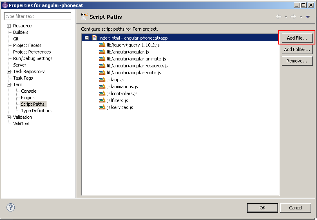The height and width of the screenshot is (220, 317).
Task: Click the forward navigation arrow icon
Action: click(x=293, y=17)
